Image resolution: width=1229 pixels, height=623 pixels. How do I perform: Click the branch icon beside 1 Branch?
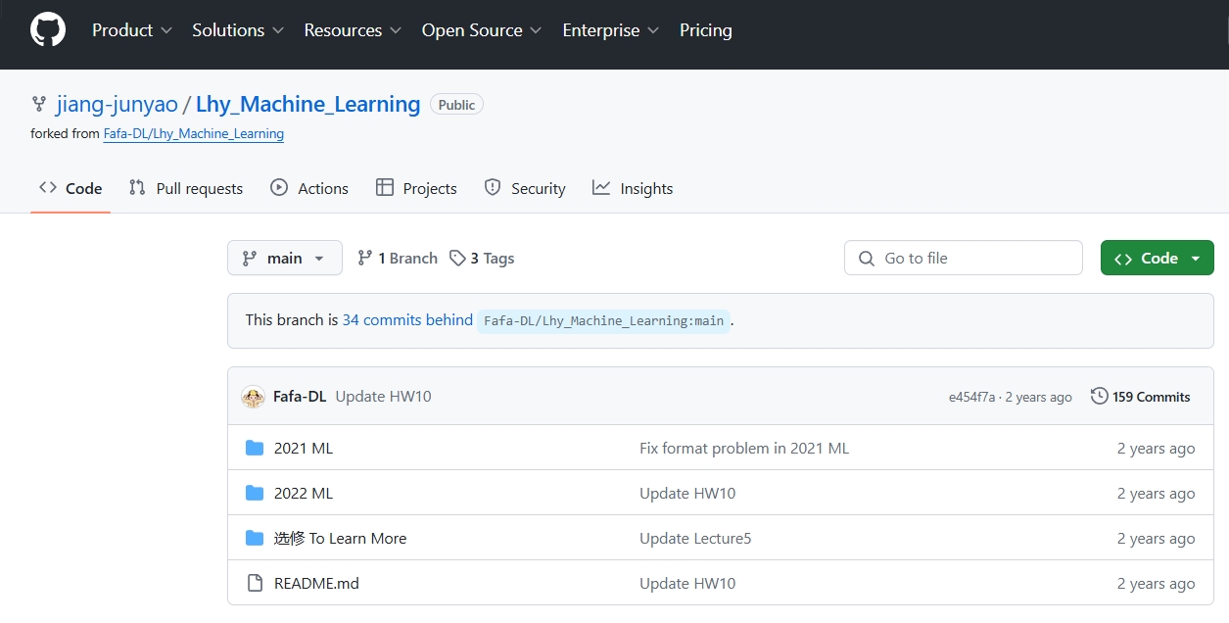365,258
